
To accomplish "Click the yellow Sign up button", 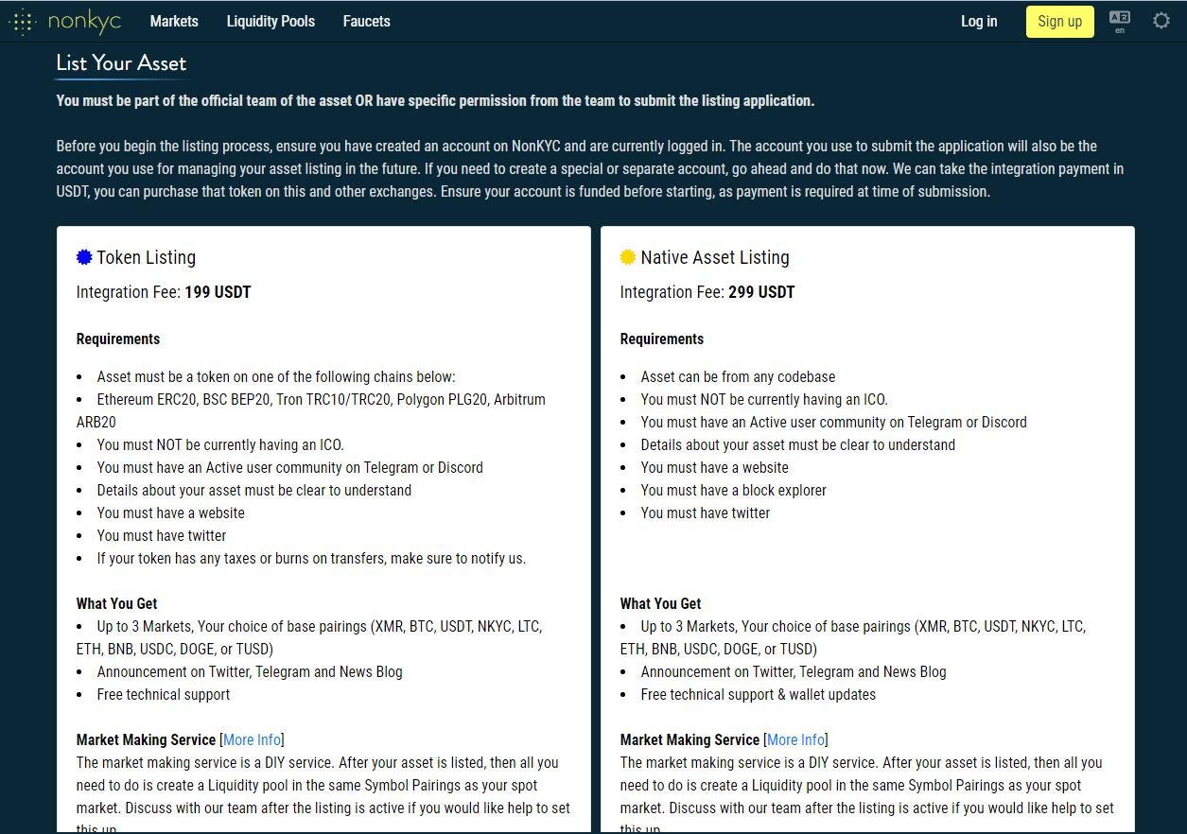I will click(x=1059, y=21).
